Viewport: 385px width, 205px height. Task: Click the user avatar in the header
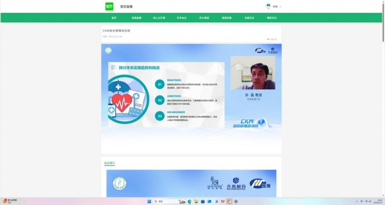(269, 6)
